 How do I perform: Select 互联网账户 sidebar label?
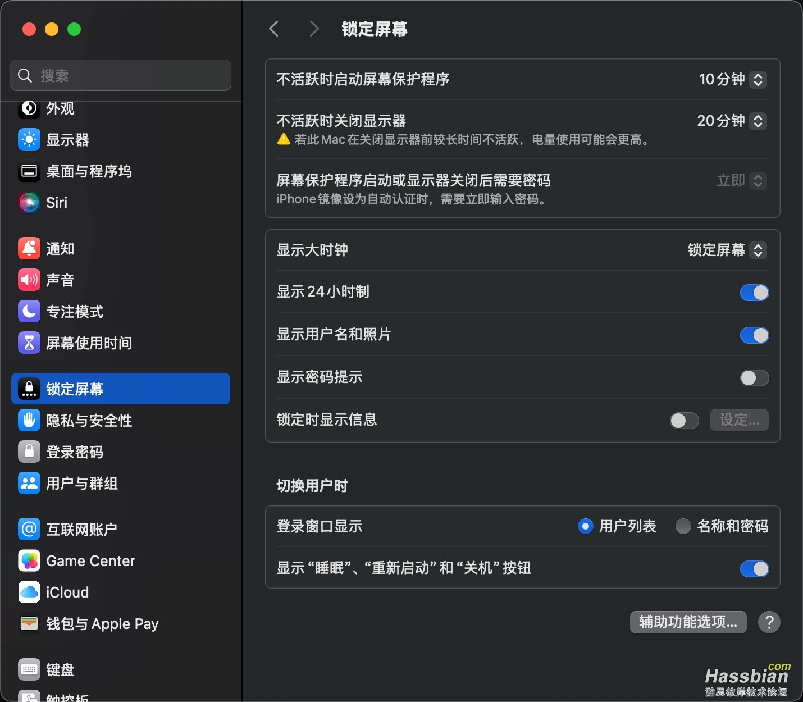[x=82, y=530]
